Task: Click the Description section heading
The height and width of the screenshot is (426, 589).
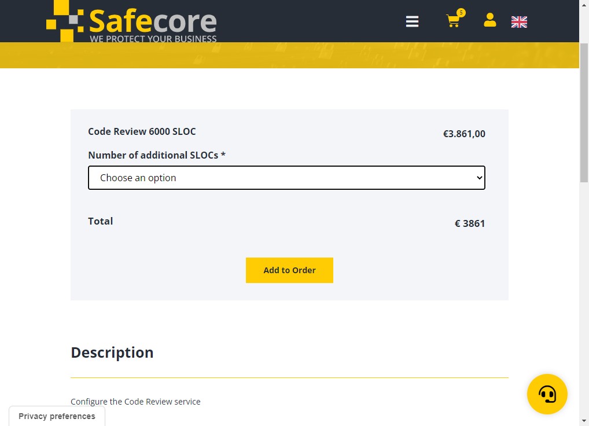Action: coord(112,352)
